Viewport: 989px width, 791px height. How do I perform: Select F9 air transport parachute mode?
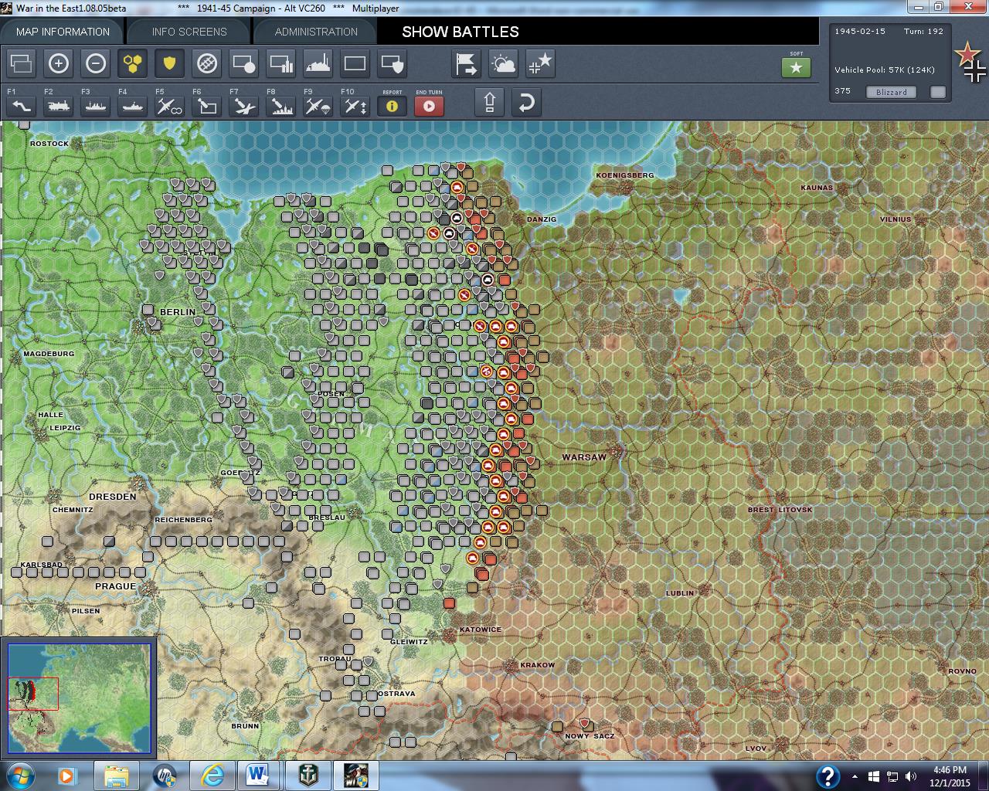pyautogui.click(x=318, y=105)
